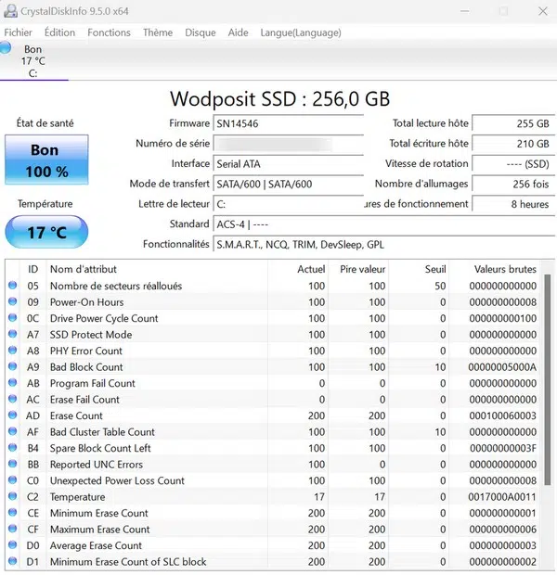Screen dimensions: 557x575
Task: Click the Bon 100 % health status button
Action: pyautogui.click(x=46, y=160)
